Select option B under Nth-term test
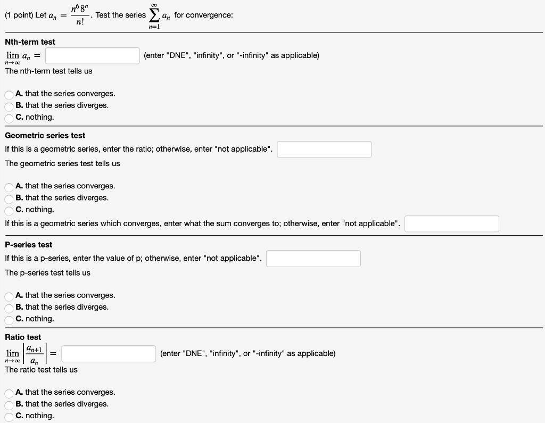 tap(9, 105)
